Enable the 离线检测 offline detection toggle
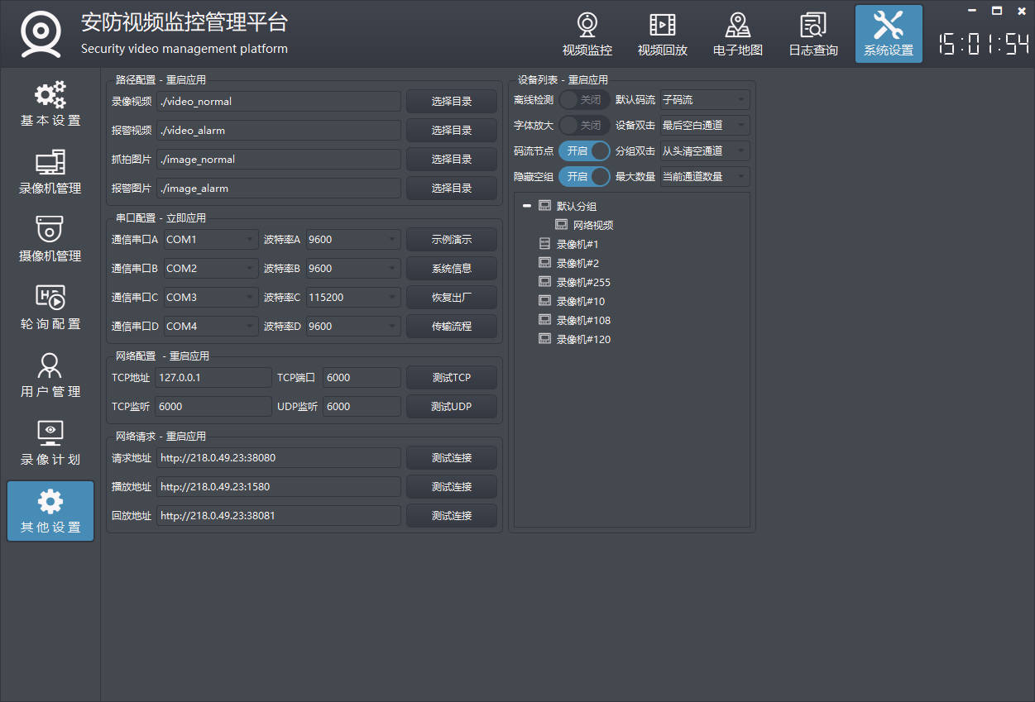Image resolution: width=1035 pixels, height=702 pixels. (584, 100)
